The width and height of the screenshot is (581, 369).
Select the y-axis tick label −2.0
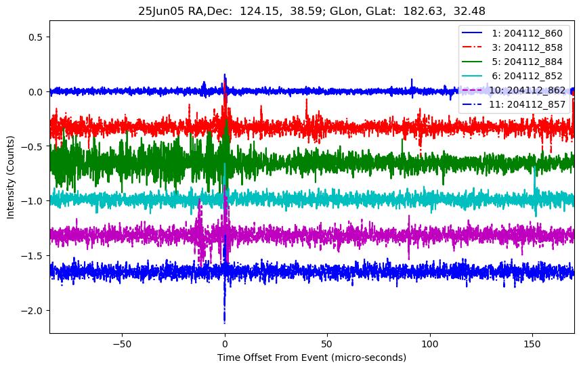[x=33, y=311]
